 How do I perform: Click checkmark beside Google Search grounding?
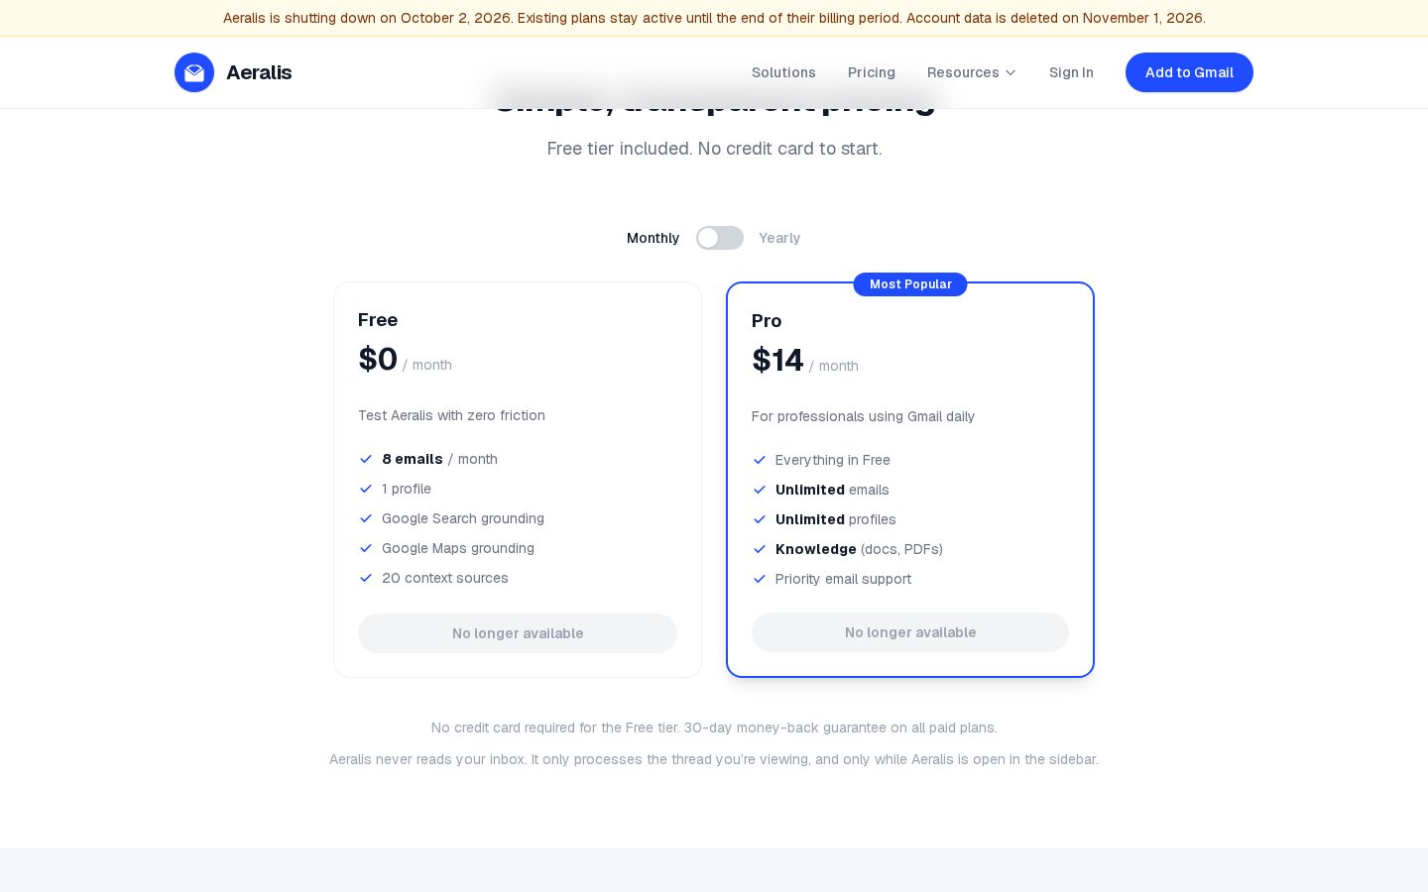pyautogui.click(x=366, y=518)
